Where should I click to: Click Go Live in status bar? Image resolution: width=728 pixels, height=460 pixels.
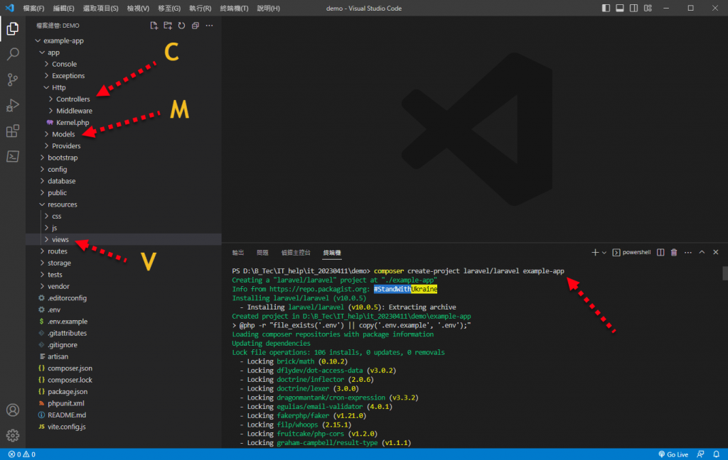coord(673,454)
